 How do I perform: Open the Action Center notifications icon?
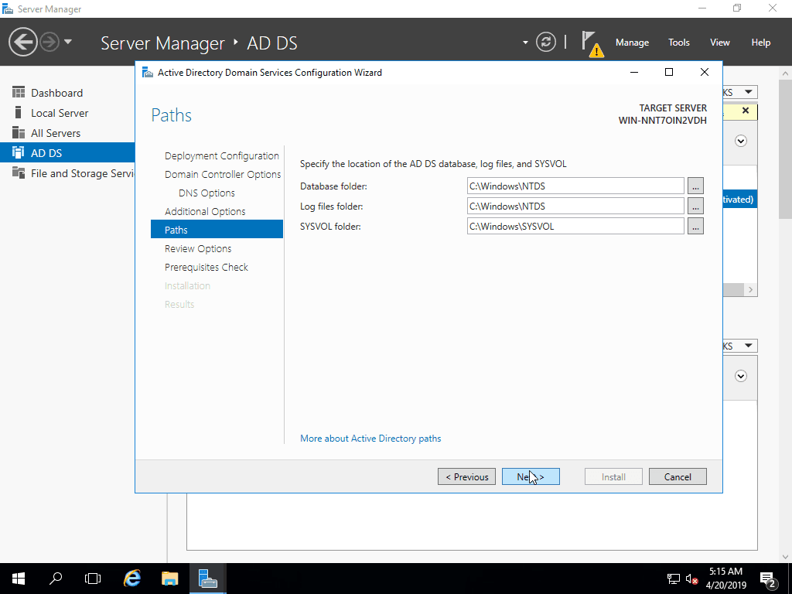coord(768,580)
